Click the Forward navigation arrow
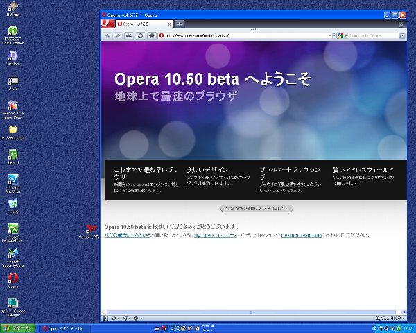Viewport: 416px width, 333px height. coord(118,35)
